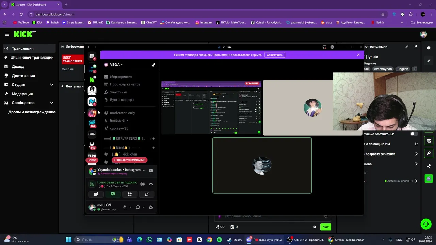Open Достижения in Kick sidebar
This screenshot has width=436, height=245.
point(29,76)
